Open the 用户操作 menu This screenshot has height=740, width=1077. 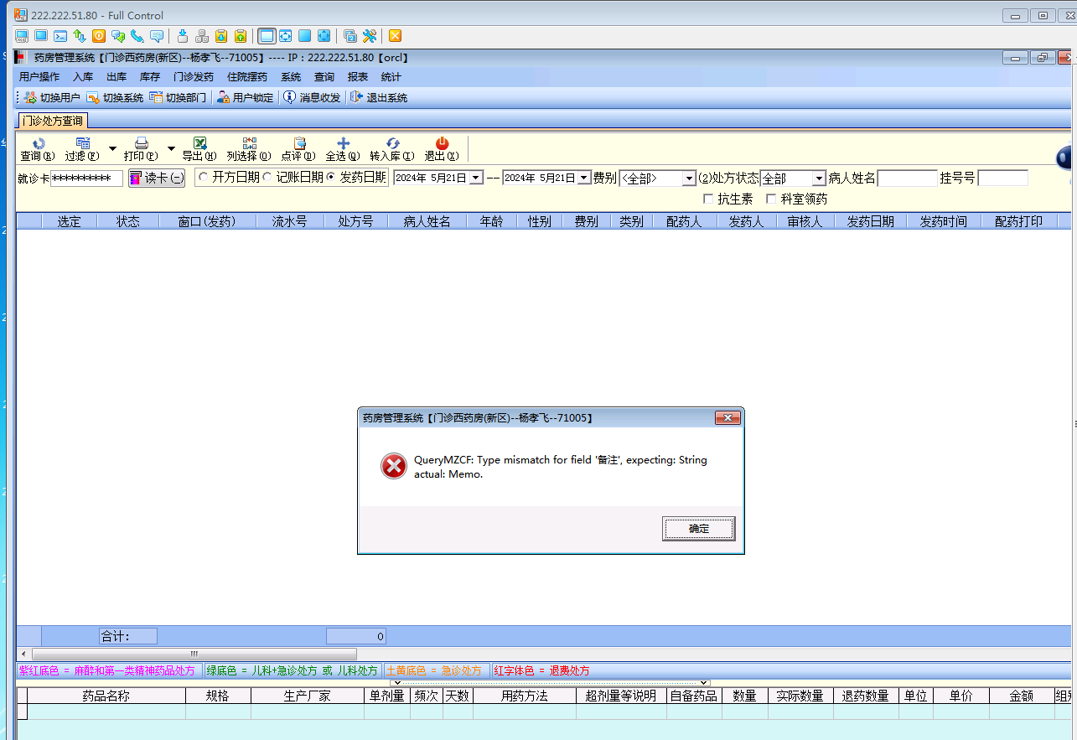point(39,76)
